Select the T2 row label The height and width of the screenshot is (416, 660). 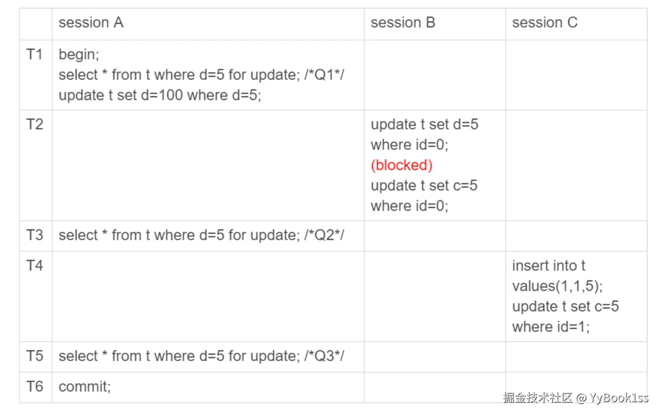[34, 124]
